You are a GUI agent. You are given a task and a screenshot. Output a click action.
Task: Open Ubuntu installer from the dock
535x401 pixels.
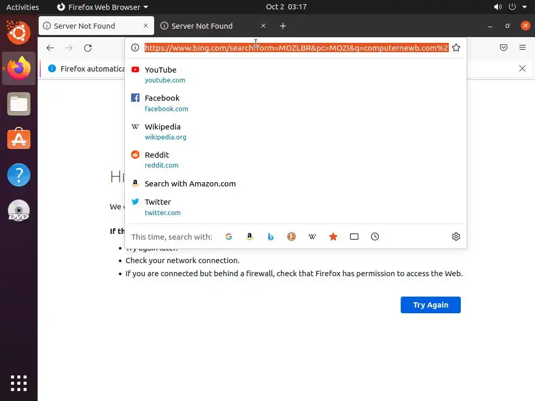[19, 33]
